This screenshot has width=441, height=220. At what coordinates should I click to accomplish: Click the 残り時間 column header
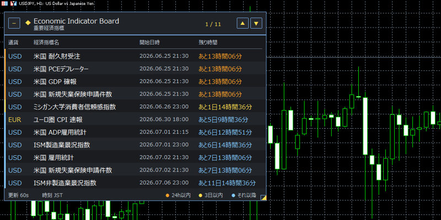pyautogui.click(x=208, y=42)
